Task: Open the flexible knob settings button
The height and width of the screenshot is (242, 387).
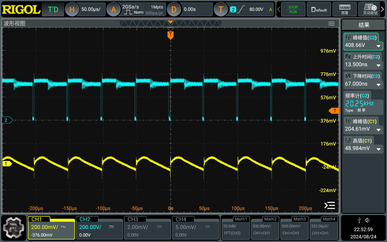Action: coord(370,9)
